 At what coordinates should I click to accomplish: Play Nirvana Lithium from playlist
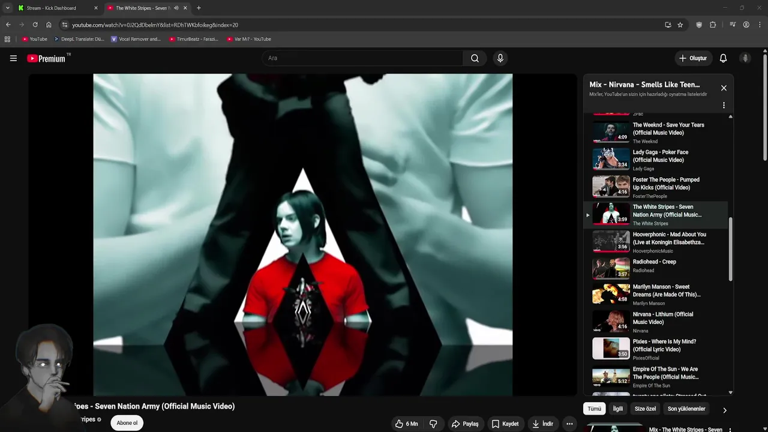(656, 322)
